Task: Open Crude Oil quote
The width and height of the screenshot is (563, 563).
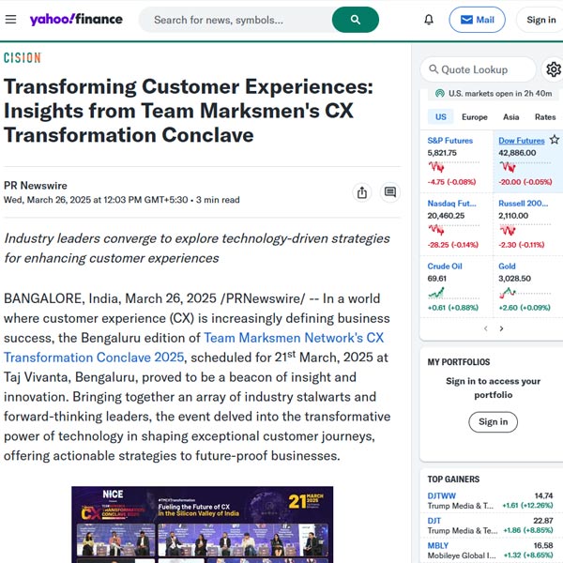Action: pyautogui.click(x=445, y=266)
